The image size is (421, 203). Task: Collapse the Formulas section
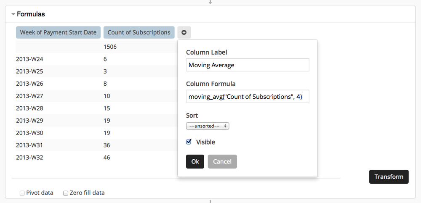click(13, 14)
